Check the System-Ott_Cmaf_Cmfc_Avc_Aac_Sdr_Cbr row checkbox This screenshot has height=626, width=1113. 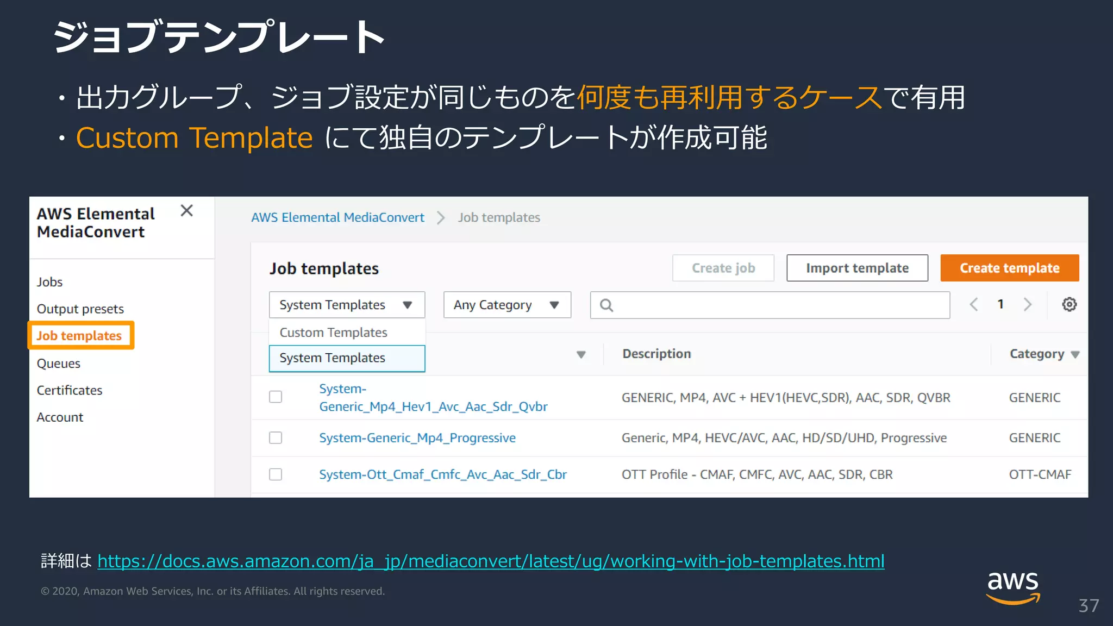click(276, 474)
